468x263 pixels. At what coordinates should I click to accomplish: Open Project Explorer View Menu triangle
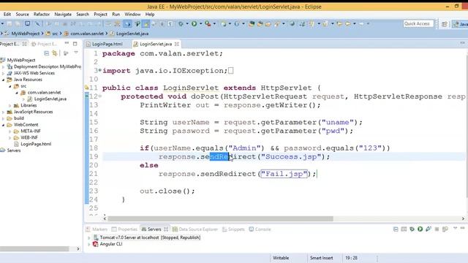click(76, 53)
